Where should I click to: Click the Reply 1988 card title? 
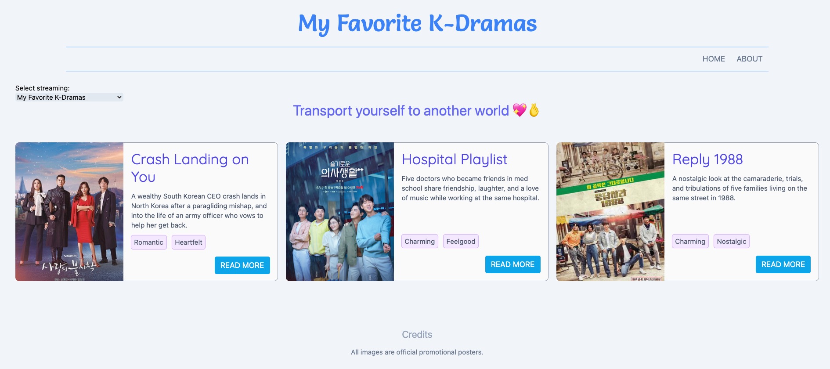pyautogui.click(x=707, y=159)
